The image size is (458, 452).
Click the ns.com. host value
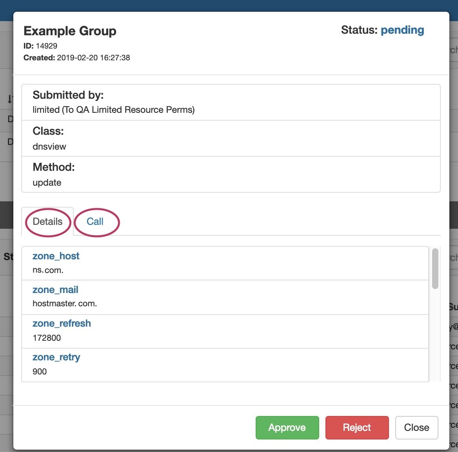(x=48, y=270)
